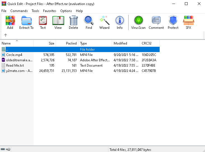The image size is (205, 152).
Task: Click CRC32 value C457907B
Action: click(149, 71)
